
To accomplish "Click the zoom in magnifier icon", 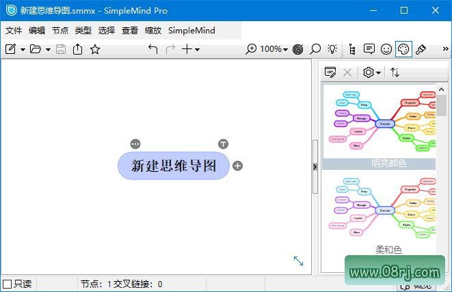I will click(x=251, y=49).
